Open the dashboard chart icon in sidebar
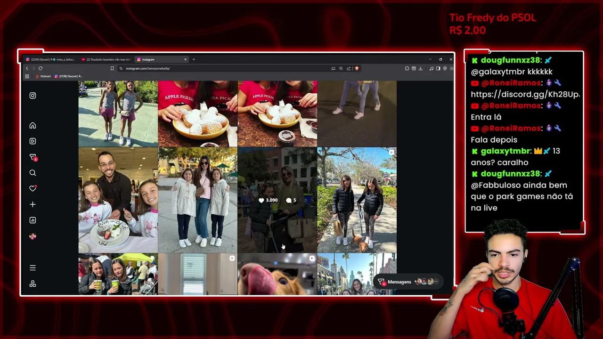The height and width of the screenshot is (339, 603). pyautogui.click(x=33, y=220)
